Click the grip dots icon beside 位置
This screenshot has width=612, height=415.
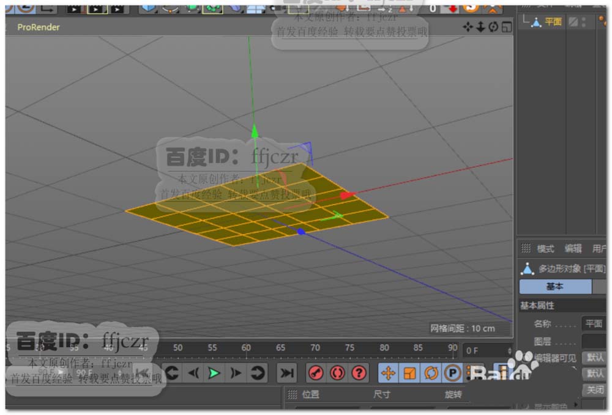coord(293,395)
